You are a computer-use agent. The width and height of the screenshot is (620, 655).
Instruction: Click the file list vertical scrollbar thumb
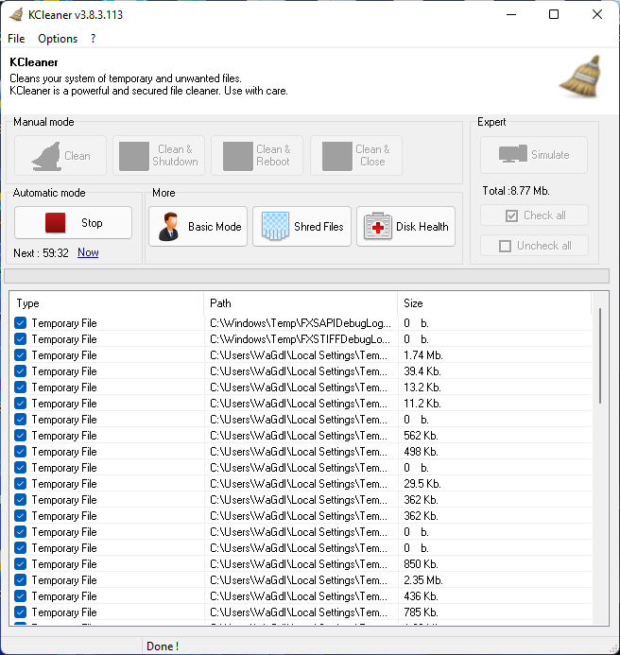click(x=600, y=356)
